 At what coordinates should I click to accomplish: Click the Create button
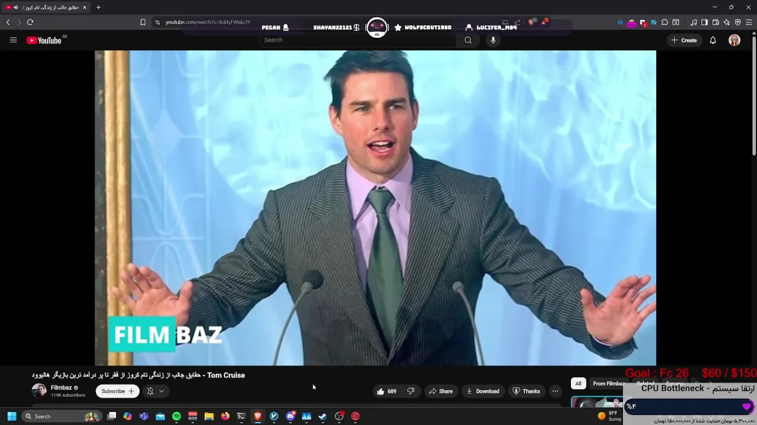684,40
